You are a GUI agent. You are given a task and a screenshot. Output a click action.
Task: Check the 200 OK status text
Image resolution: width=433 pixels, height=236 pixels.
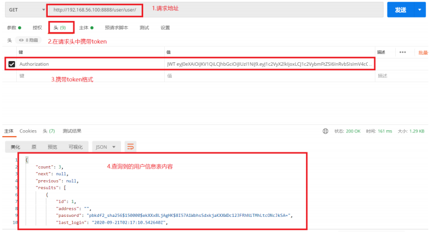click(x=353, y=131)
